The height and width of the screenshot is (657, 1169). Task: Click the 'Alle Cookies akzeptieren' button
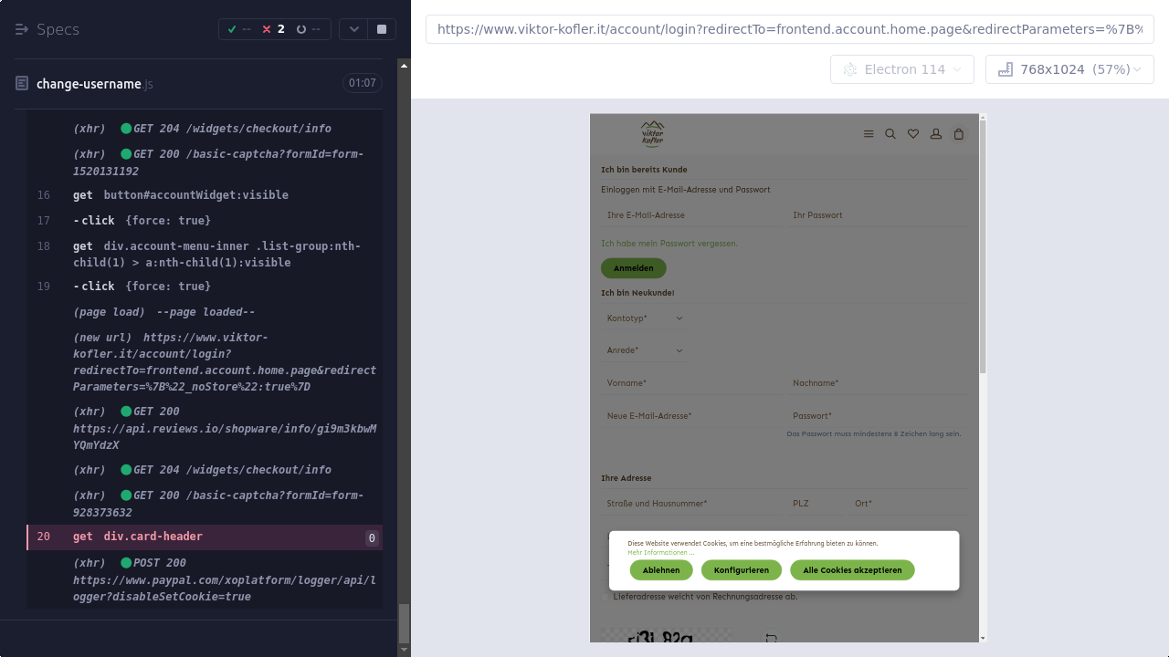click(852, 570)
